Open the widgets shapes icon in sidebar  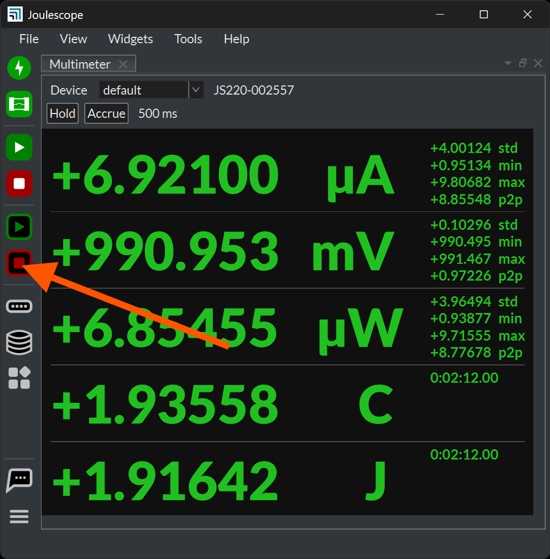point(19,378)
